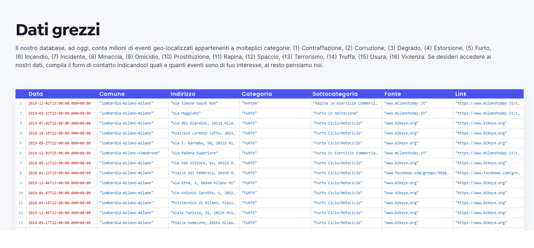
Task: Click the Link column header
Action: point(461,94)
